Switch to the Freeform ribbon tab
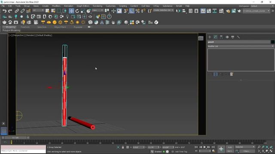This screenshot has width=275, height=154. point(25,27)
